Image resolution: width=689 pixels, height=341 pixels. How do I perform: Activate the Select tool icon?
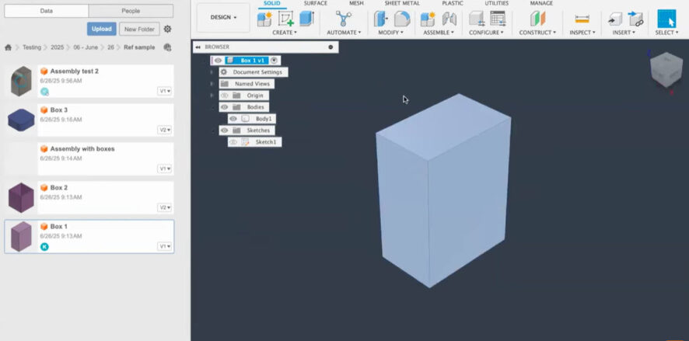(x=666, y=19)
